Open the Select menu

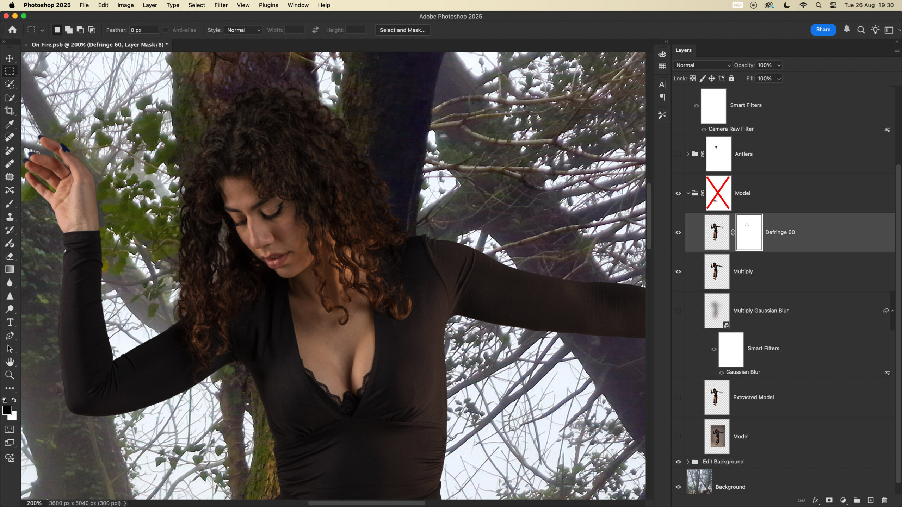coord(196,5)
